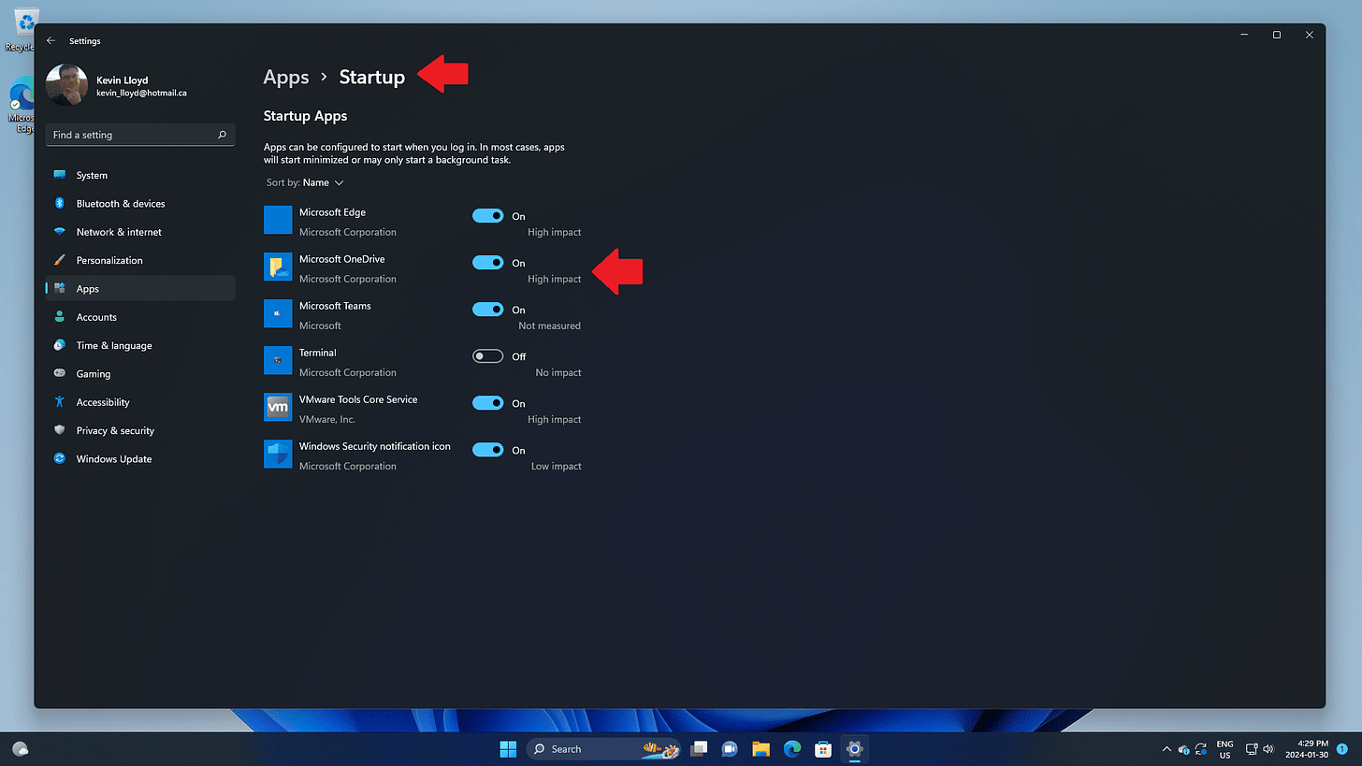1362x766 pixels.
Task: Open Gaming settings
Action: pos(92,373)
